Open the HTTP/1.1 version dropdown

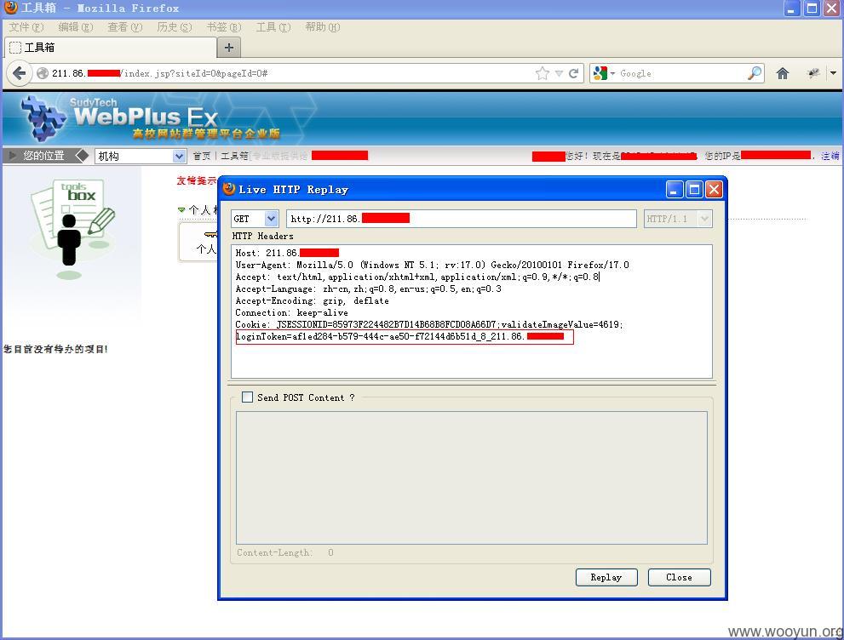[x=678, y=219]
